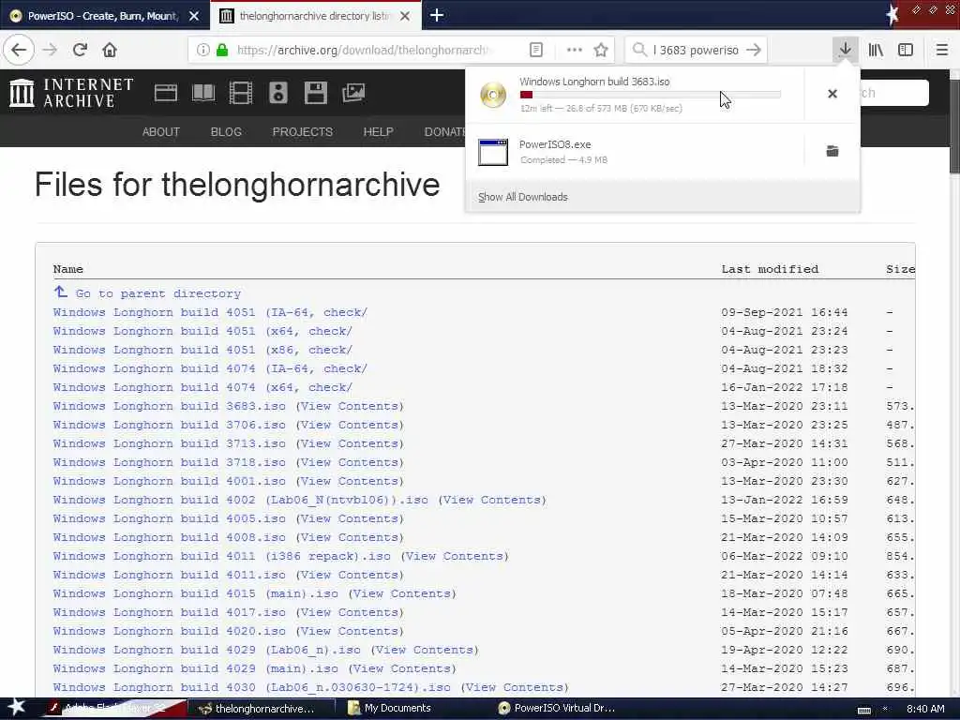Switch to PowerISO Virtual Drive taskbar item
960x720 pixels.
tap(557, 709)
